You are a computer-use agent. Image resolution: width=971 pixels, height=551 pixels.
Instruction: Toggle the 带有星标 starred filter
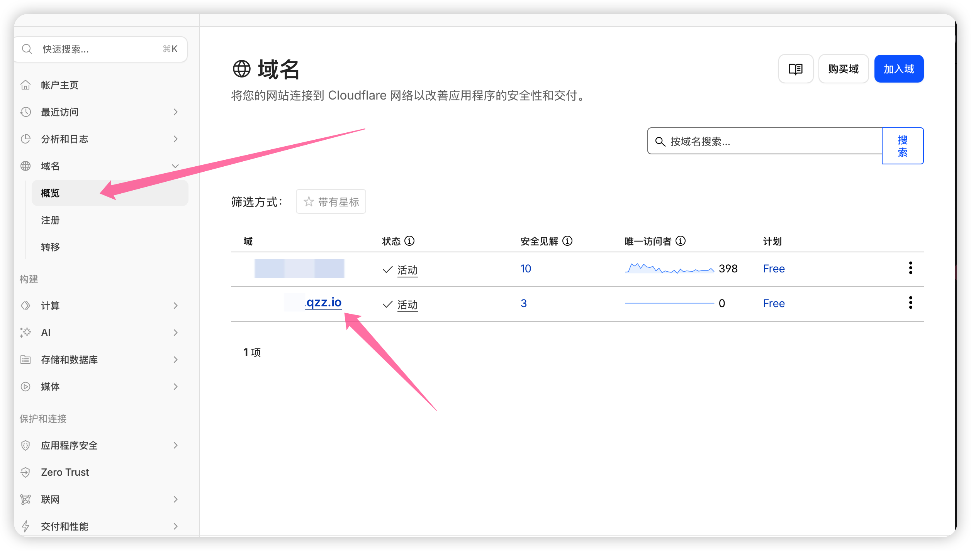[331, 202]
